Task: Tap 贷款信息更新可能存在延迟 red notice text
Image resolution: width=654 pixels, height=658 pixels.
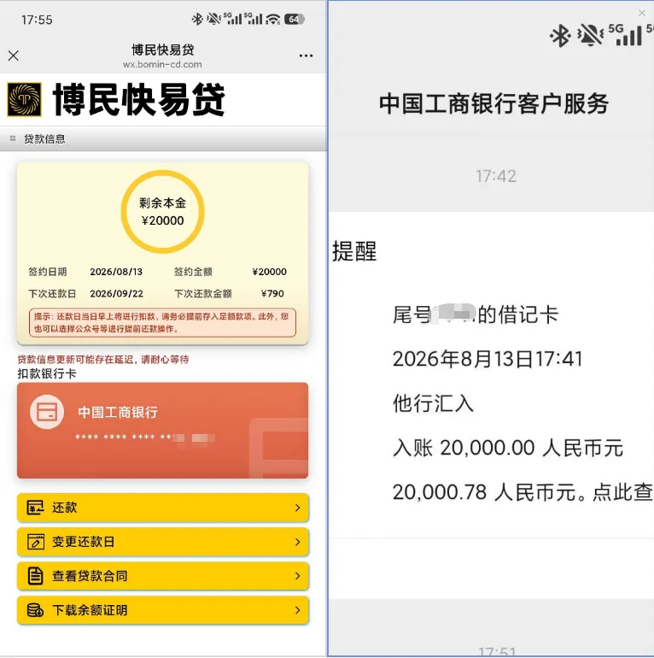Action: coord(103,359)
